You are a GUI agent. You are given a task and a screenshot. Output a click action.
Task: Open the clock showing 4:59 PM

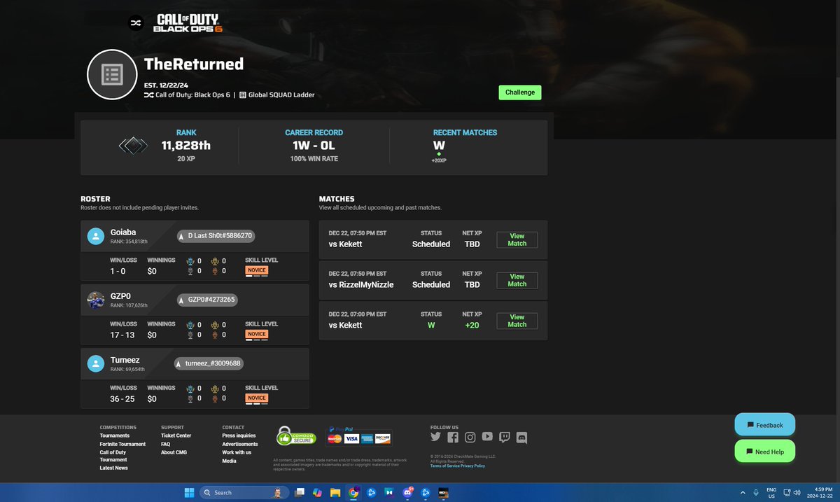[x=819, y=492]
